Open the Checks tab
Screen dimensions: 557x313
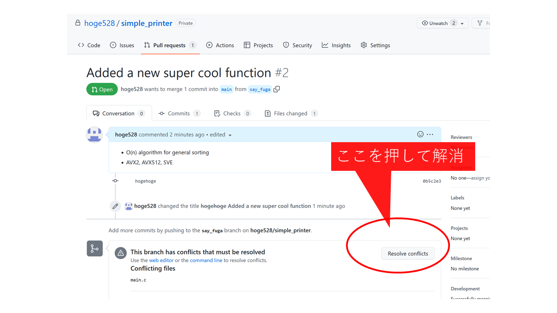[232, 113]
